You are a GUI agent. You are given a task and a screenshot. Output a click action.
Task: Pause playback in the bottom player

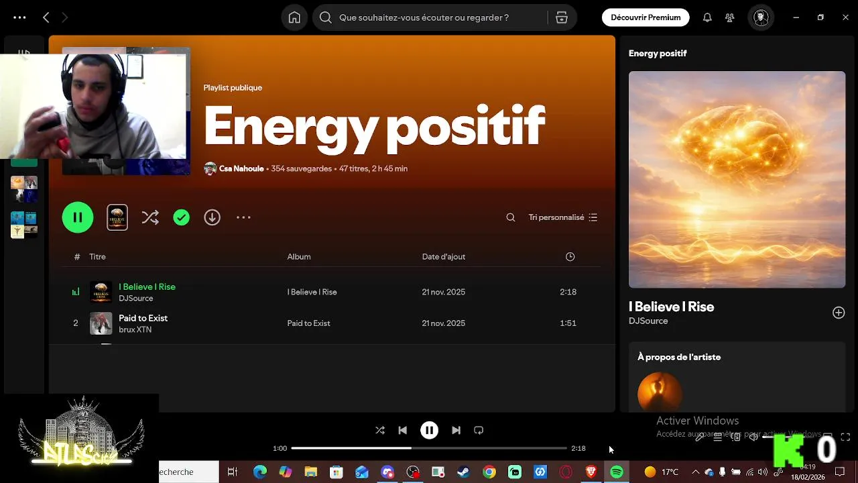pos(429,430)
